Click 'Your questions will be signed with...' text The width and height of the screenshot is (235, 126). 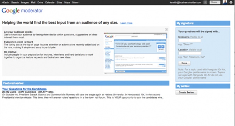(199, 32)
